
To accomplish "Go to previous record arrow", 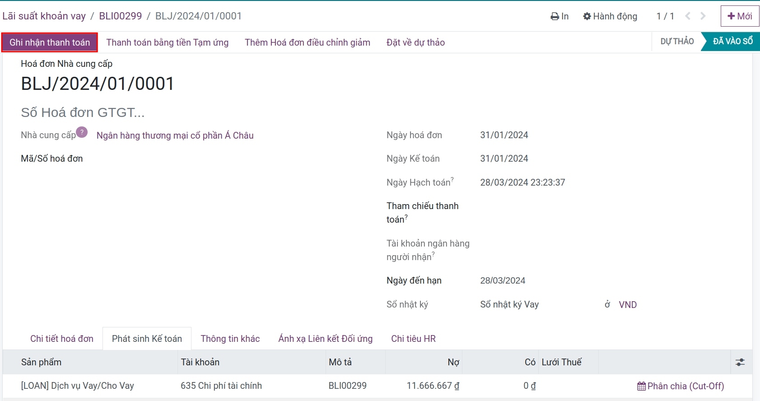I will [x=688, y=16].
